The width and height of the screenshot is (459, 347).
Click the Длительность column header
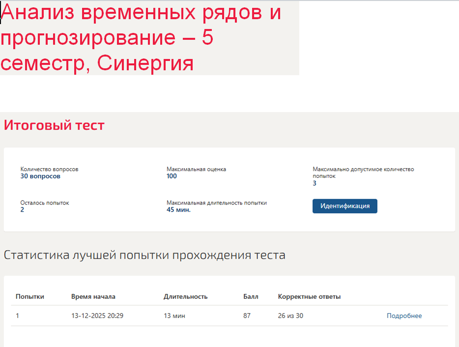point(186,297)
